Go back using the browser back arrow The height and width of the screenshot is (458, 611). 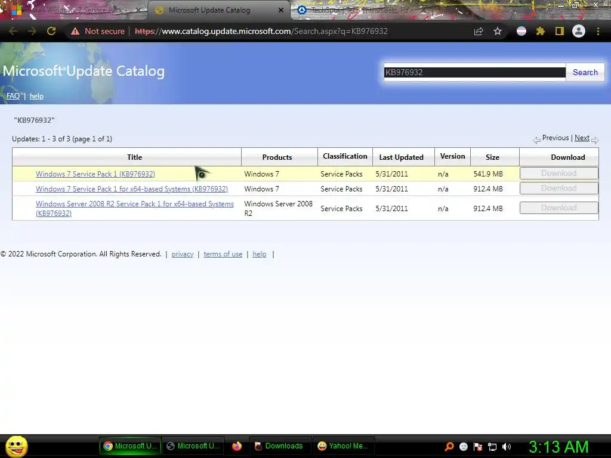(x=13, y=31)
